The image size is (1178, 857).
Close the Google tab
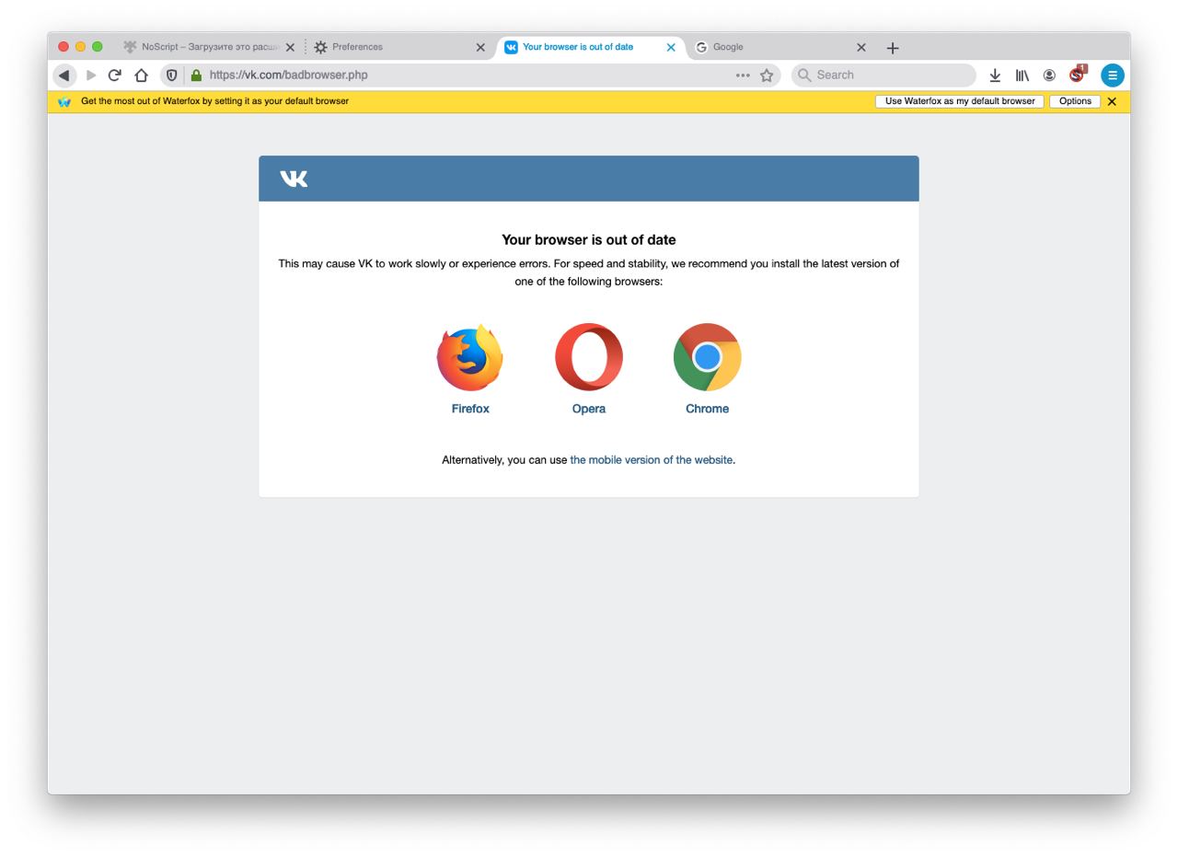pyautogui.click(x=861, y=47)
